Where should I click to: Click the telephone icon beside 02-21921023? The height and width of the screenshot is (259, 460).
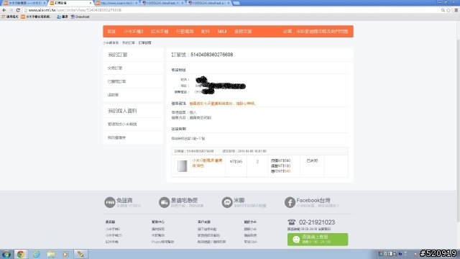pyautogui.click(x=292, y=222)
